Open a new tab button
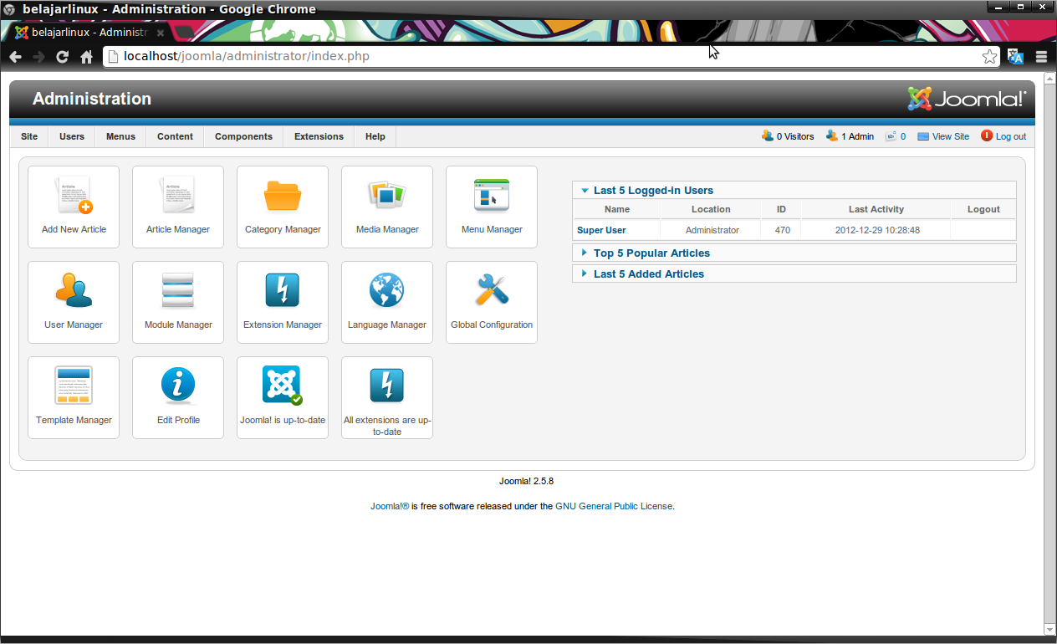The height and width of the screenshot is (644, 1057). [185, 33]
